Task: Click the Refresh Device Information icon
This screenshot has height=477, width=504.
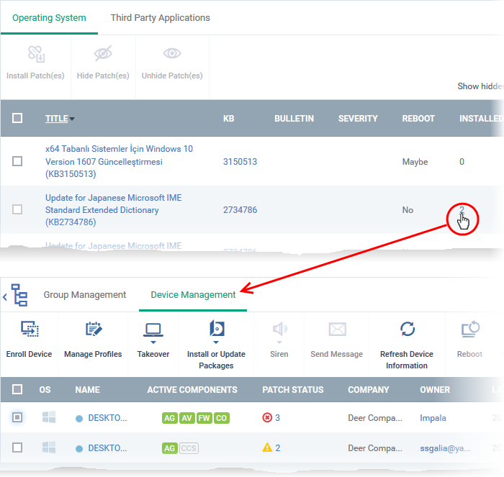Action: coord(407,330)
